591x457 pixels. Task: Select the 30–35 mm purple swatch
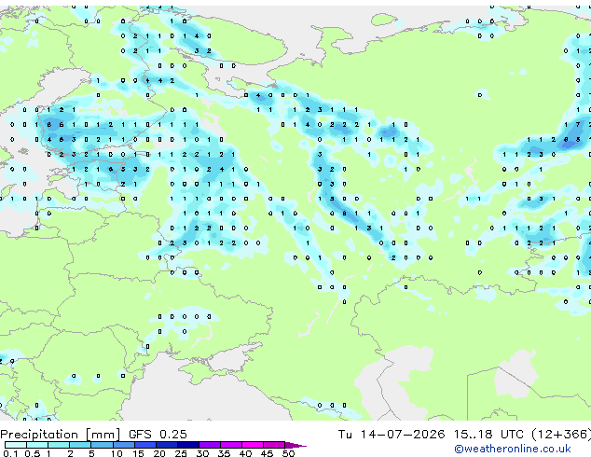pyautogui.click(x=210, y=445)
